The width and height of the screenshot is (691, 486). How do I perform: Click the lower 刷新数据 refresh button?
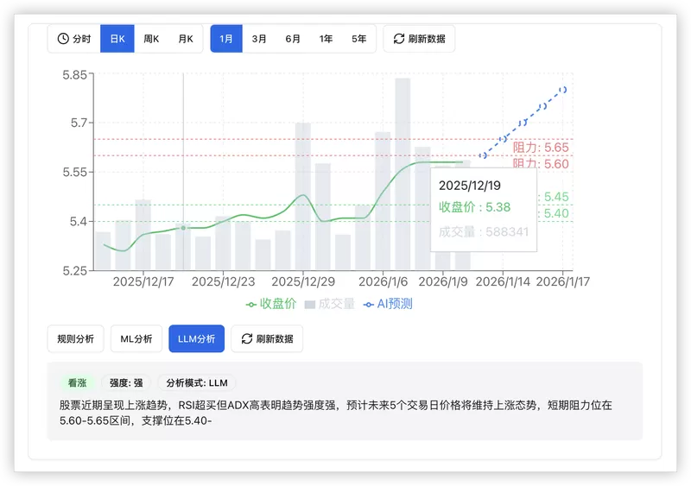267,339
